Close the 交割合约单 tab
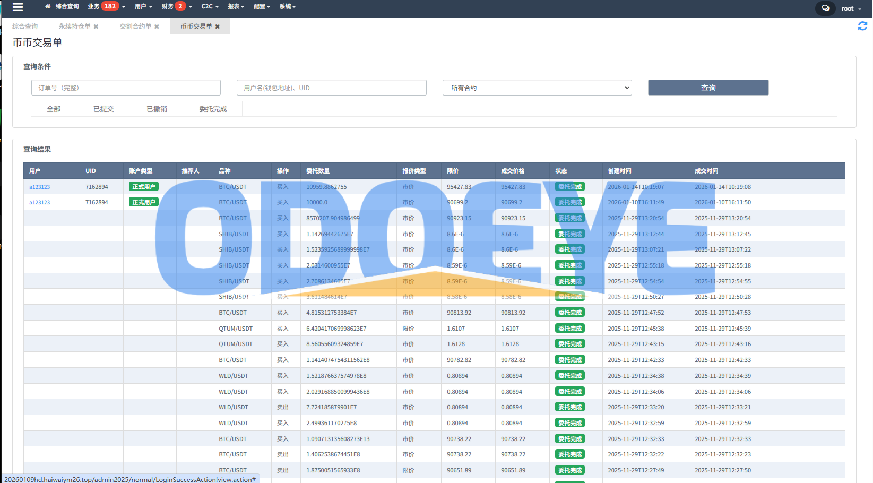The height and width of the screenshot is (483, 873). [157, 27]
